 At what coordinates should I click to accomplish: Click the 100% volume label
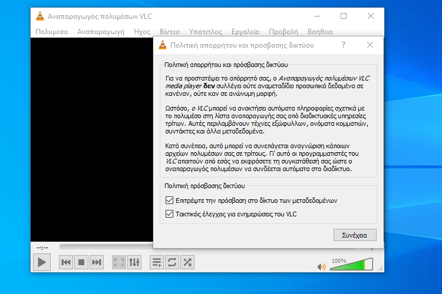click(x=339, y=261)
